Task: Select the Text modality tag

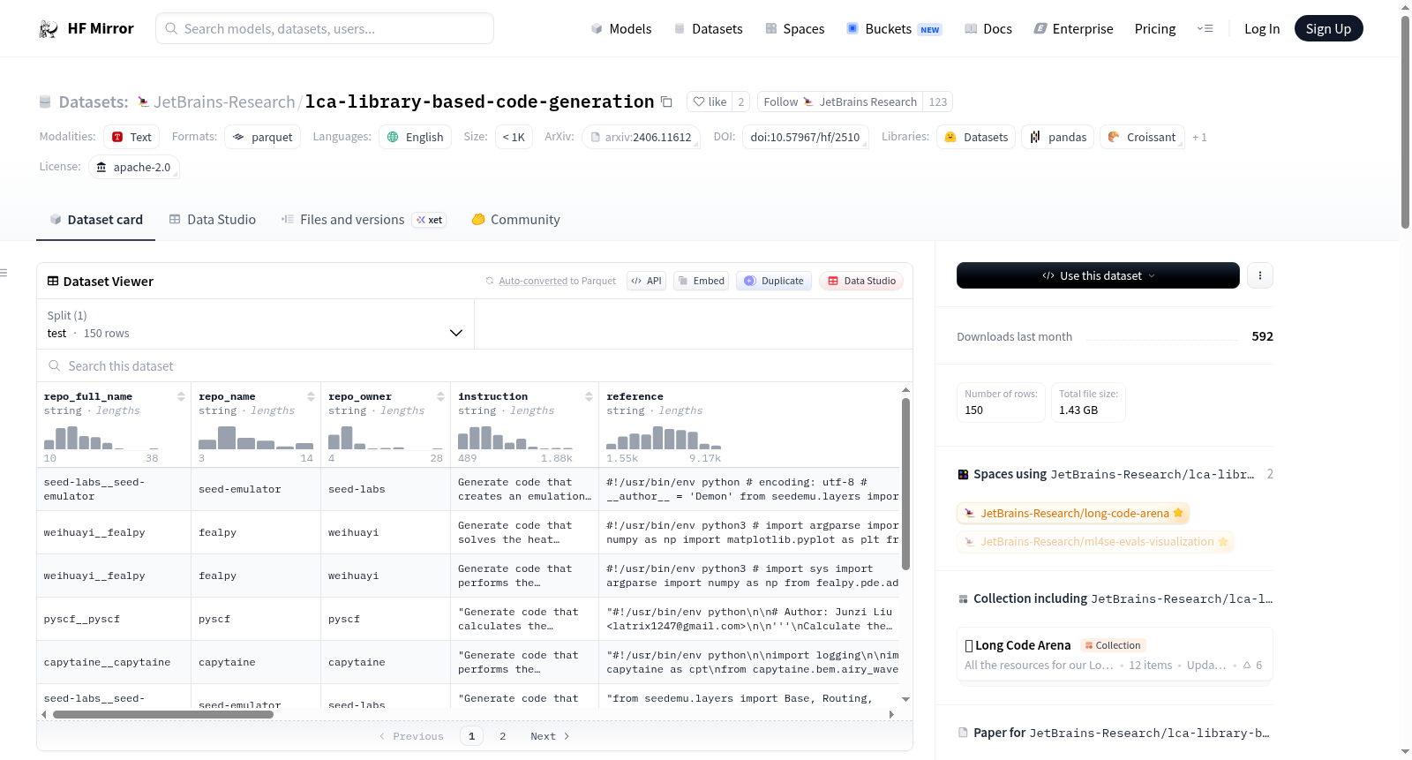Action: (x=131, y=137)
